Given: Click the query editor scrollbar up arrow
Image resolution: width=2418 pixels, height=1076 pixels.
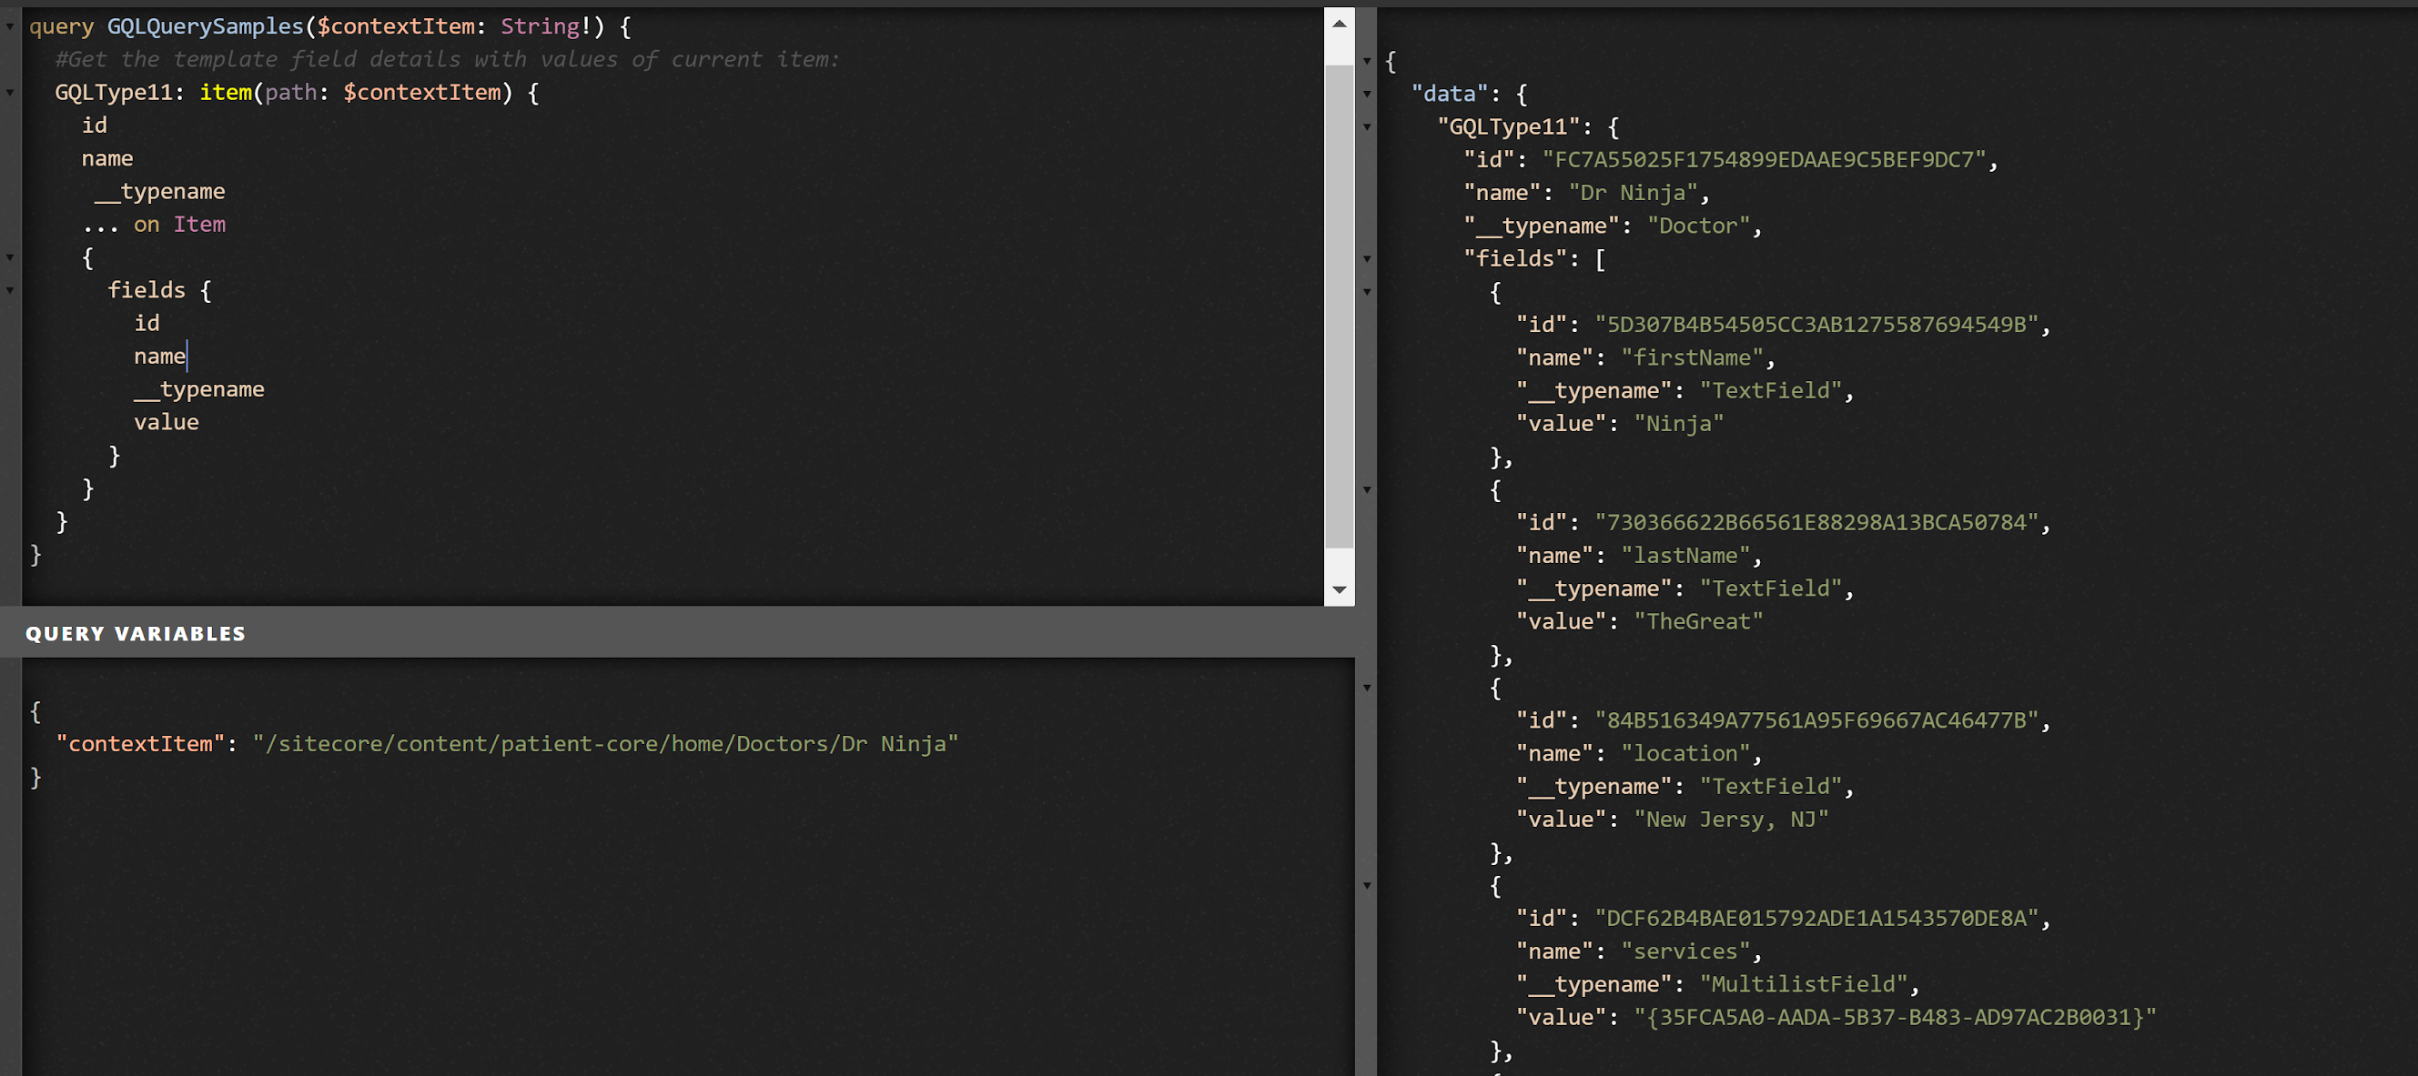Looking at the screenshot, I should pos(1340,24).
